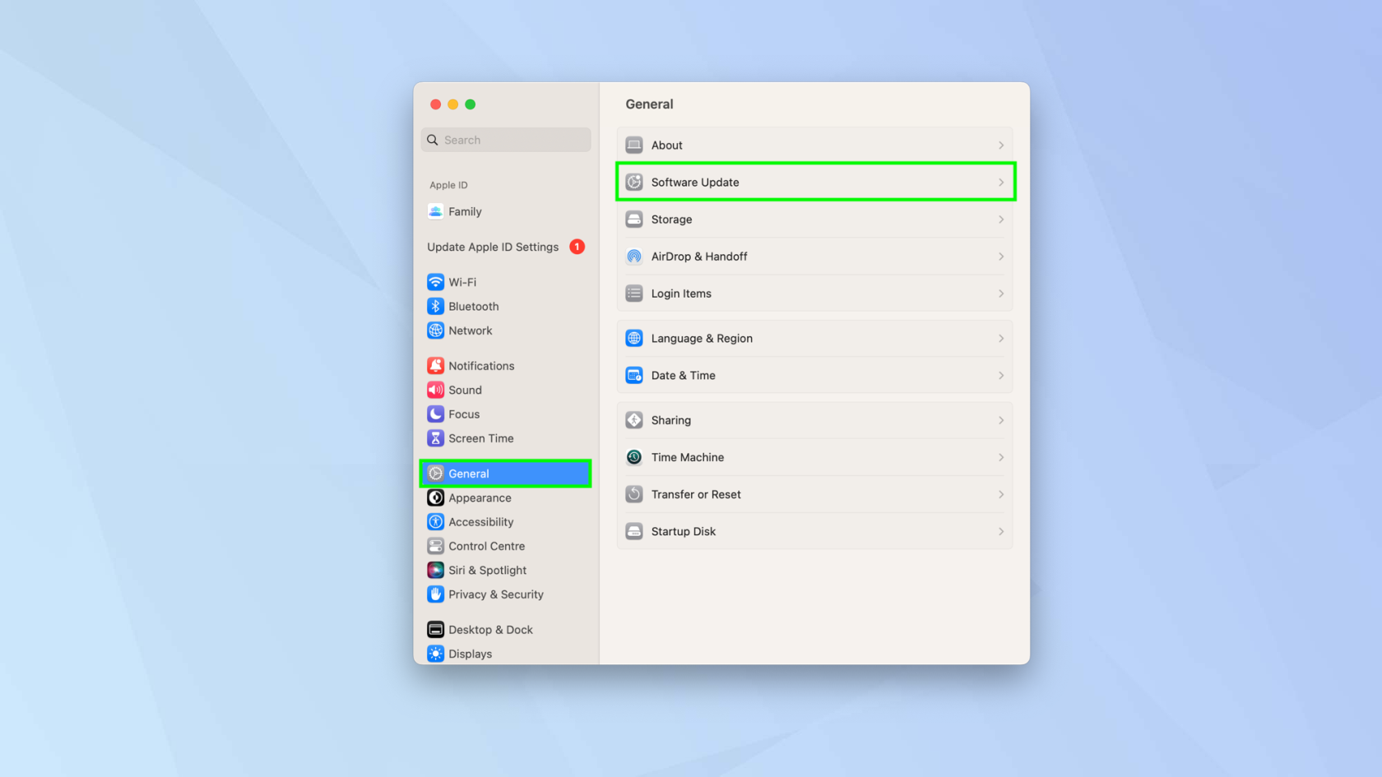Expand the Storage row chevron
The width and height of the screenshot is (1382, 777).
click(1001, 220)
